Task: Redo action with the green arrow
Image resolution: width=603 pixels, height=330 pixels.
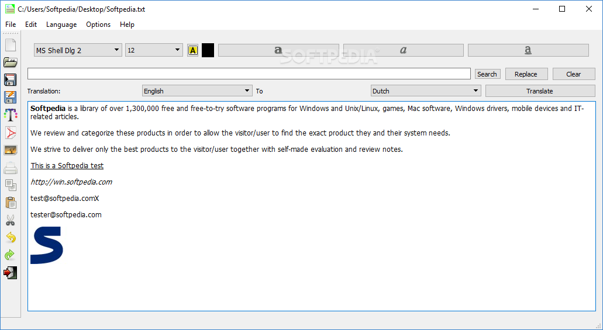Action: pyautogui.click(x=9, y=255)
